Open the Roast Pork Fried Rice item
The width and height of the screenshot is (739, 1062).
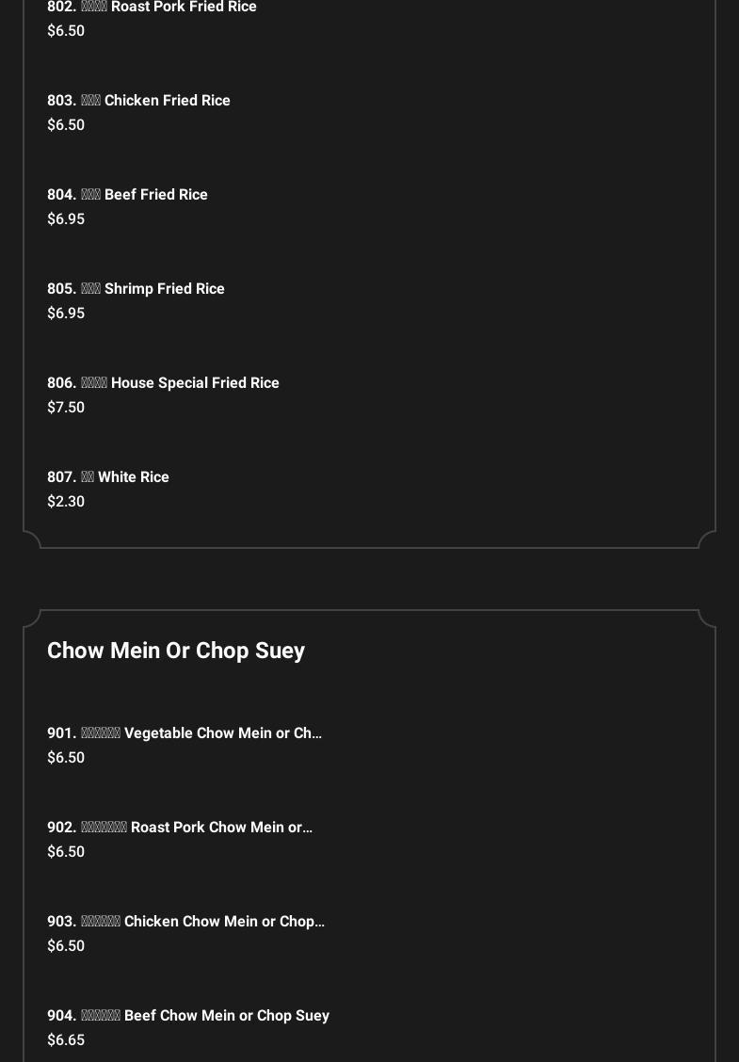coord(152,8)
